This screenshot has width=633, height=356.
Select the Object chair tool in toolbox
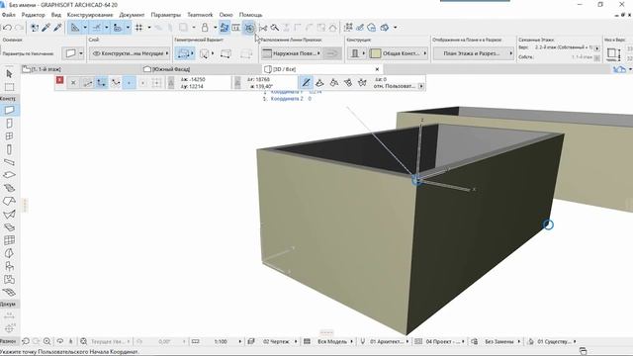9,266
